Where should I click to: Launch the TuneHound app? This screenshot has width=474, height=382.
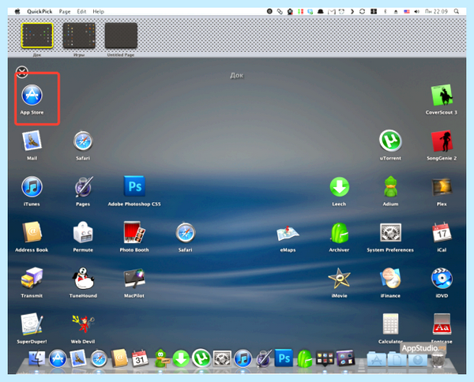(83, 279)
